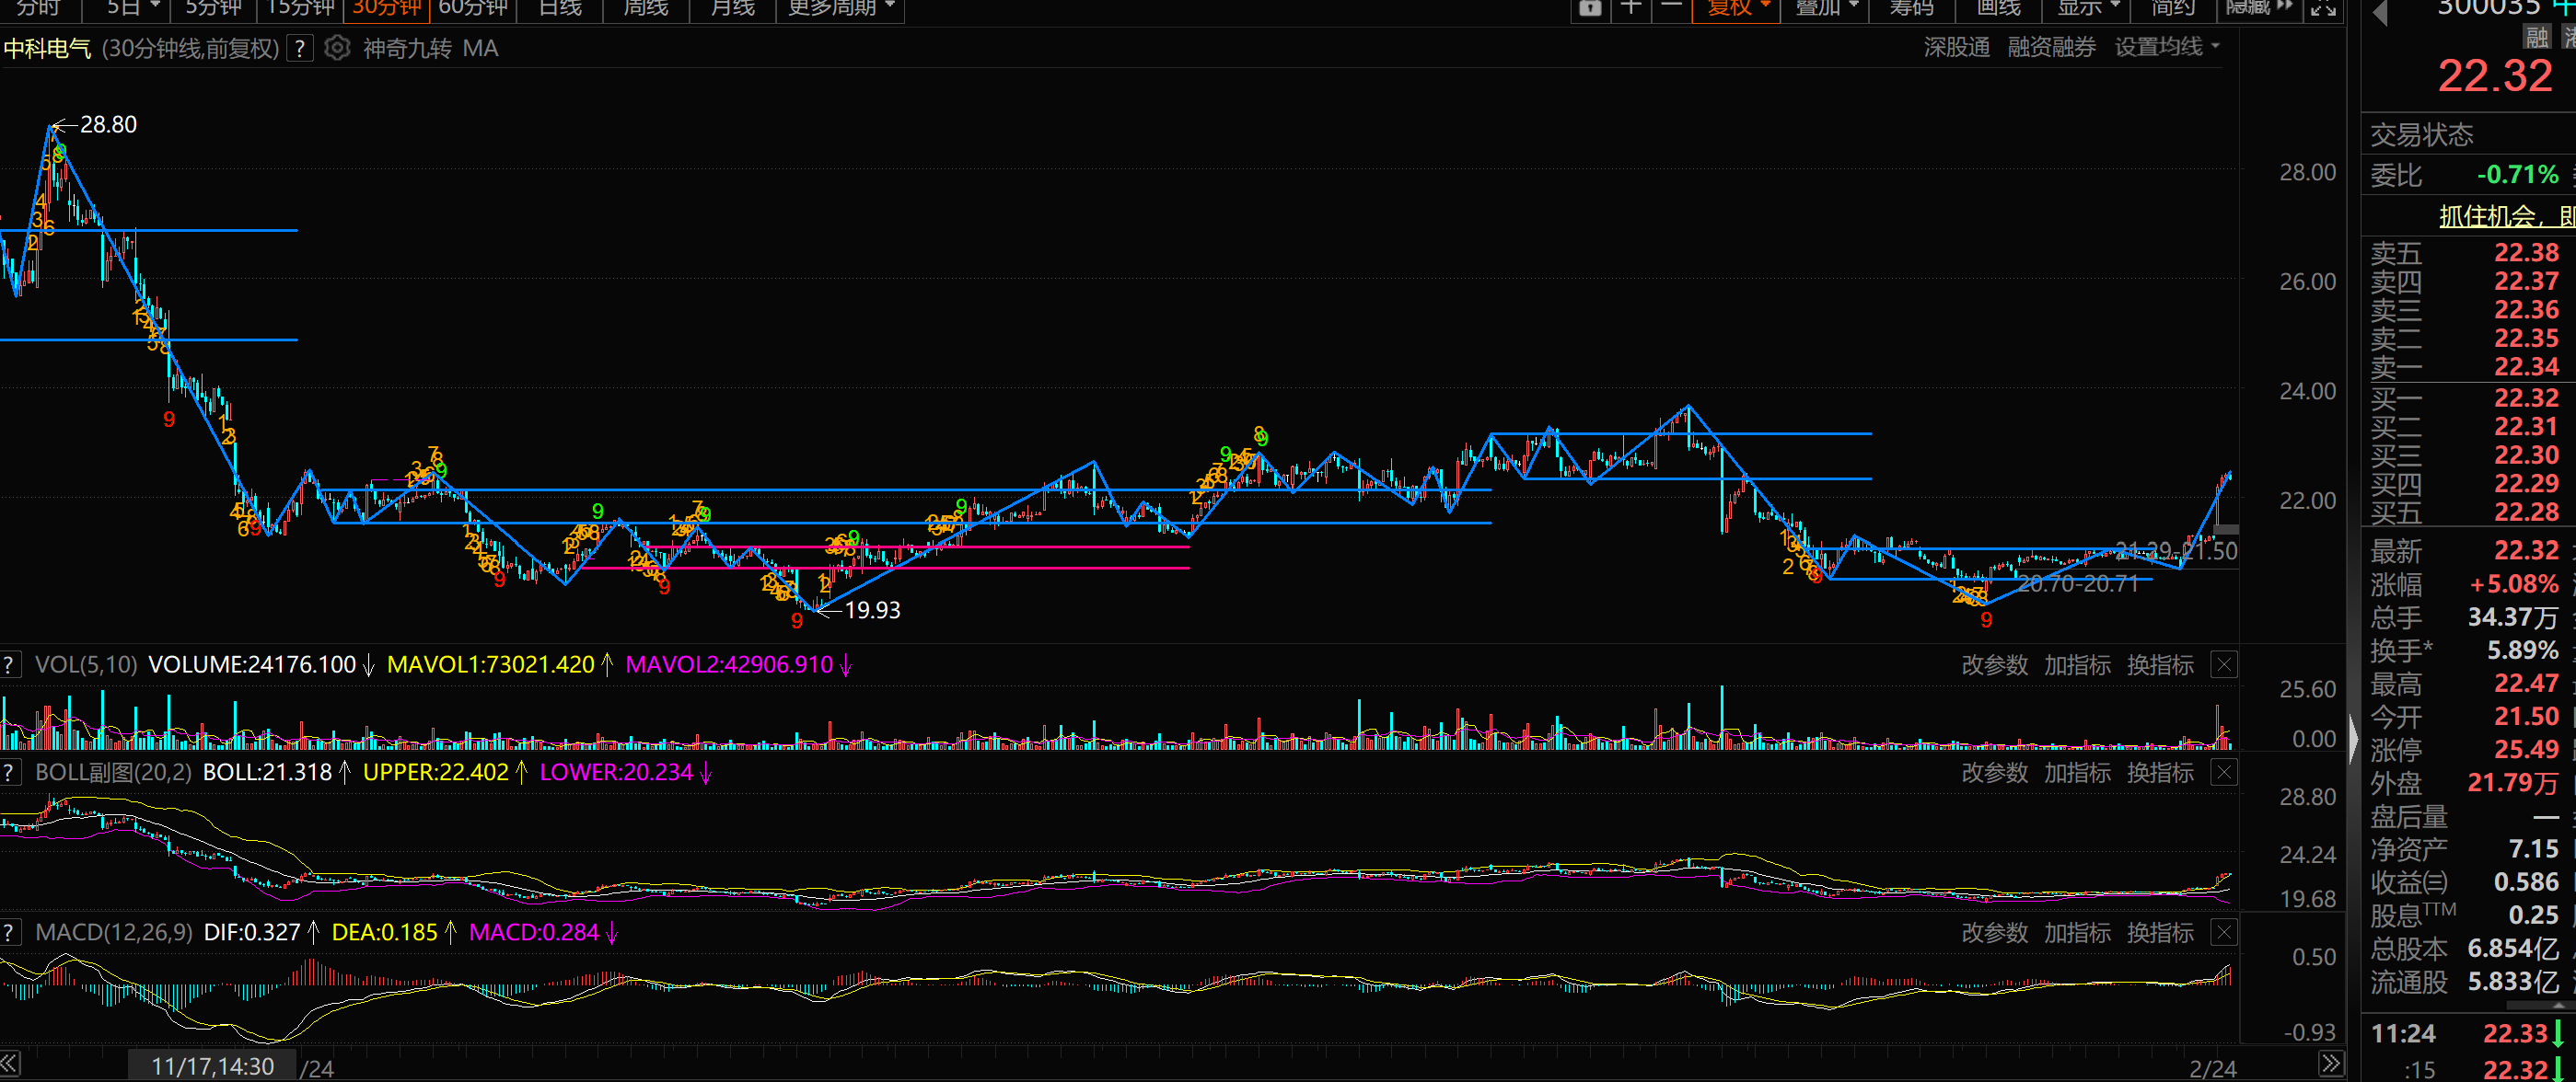Open the 复权 dropdown
The image size is (2576, 1082).
point(1738,8)
